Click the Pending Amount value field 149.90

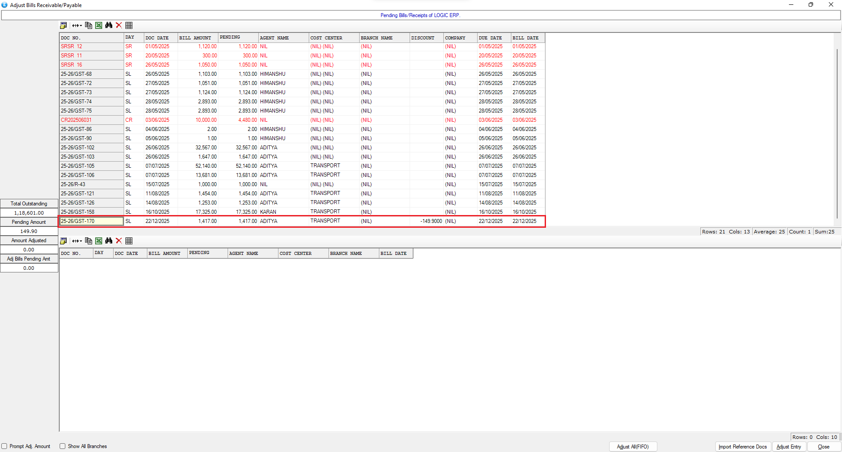tap(29, 231)
